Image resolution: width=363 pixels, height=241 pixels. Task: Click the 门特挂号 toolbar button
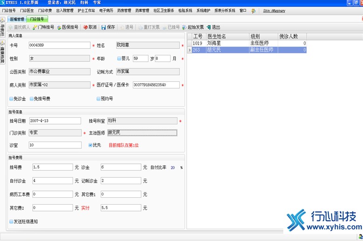point(43,27)
